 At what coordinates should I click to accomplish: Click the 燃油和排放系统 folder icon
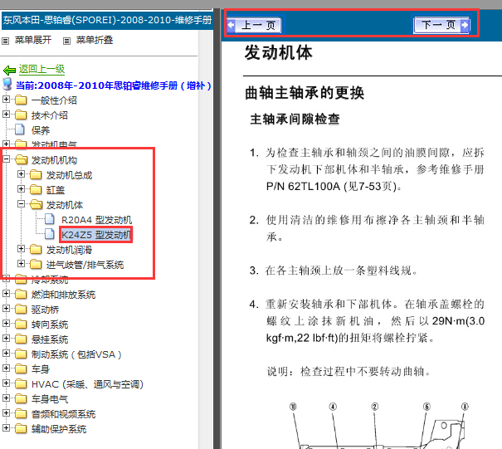point(21,295)
